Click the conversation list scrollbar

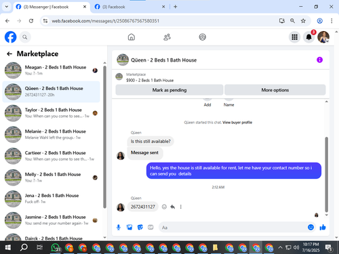point(104,137)
